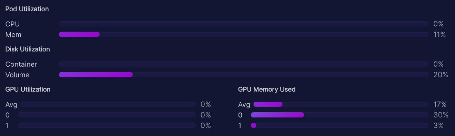Click the CPU utilization progress bar

click(244, 24)
